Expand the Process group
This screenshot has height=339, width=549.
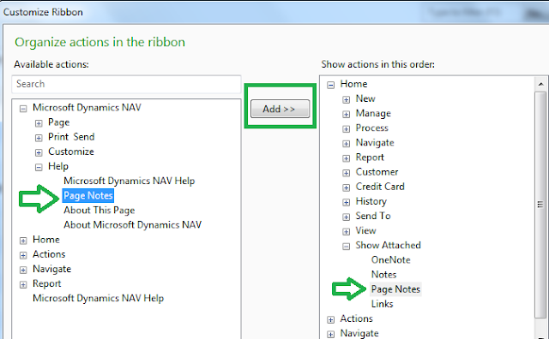click(346, 129)
